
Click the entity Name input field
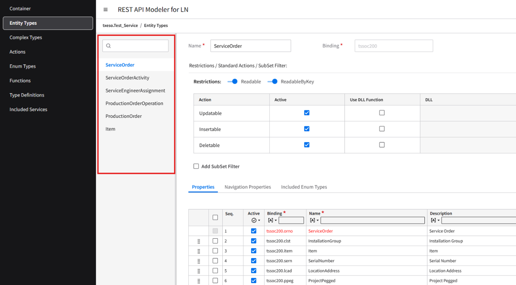pos(250,46)
